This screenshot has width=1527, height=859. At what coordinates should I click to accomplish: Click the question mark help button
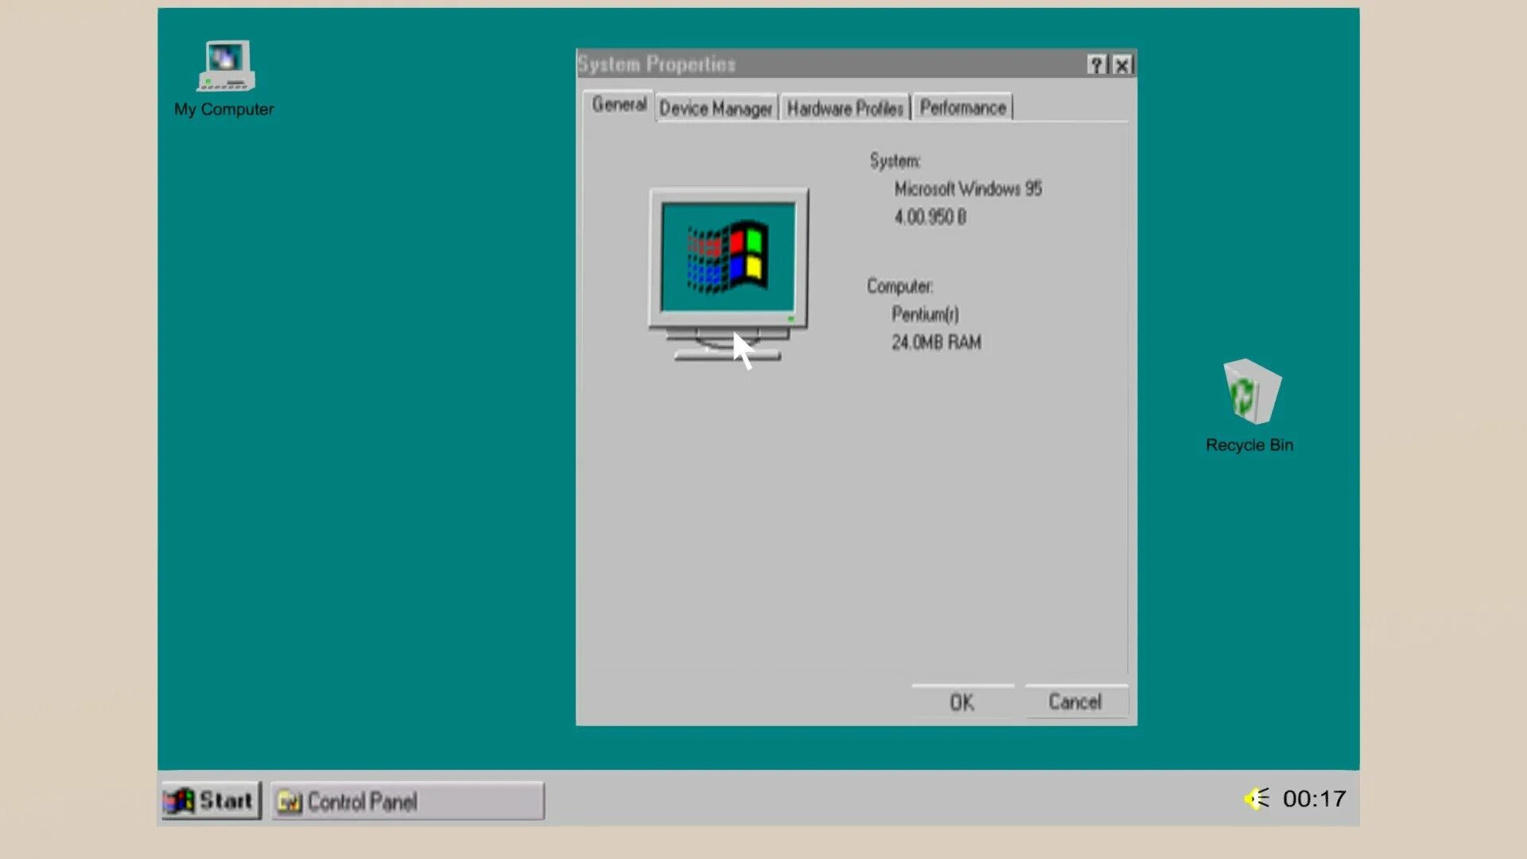(1097, 65)
